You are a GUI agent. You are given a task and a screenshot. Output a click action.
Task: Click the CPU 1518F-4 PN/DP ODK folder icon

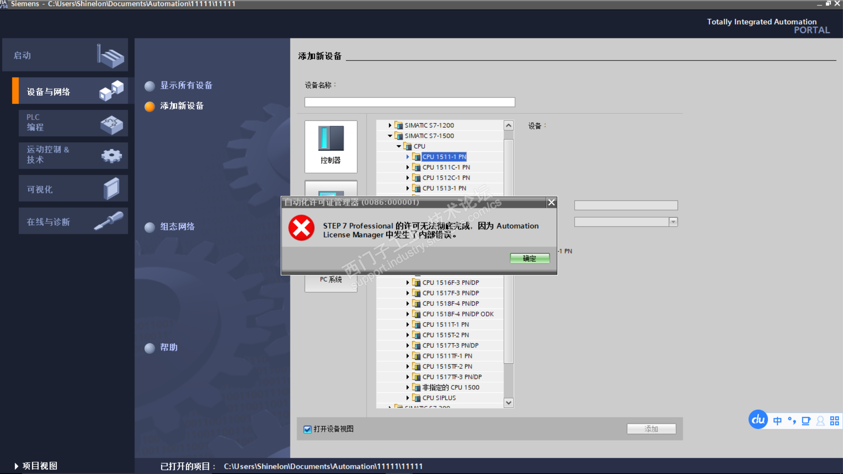pyautogui.click(x=416, y=314)
